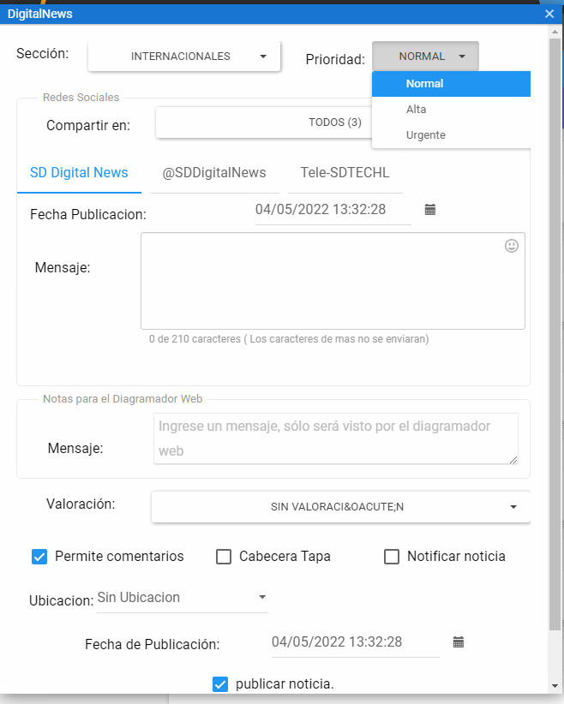Switch to the @SDDigitalNews tab
The image size is (564, 704).
point(214,173)
